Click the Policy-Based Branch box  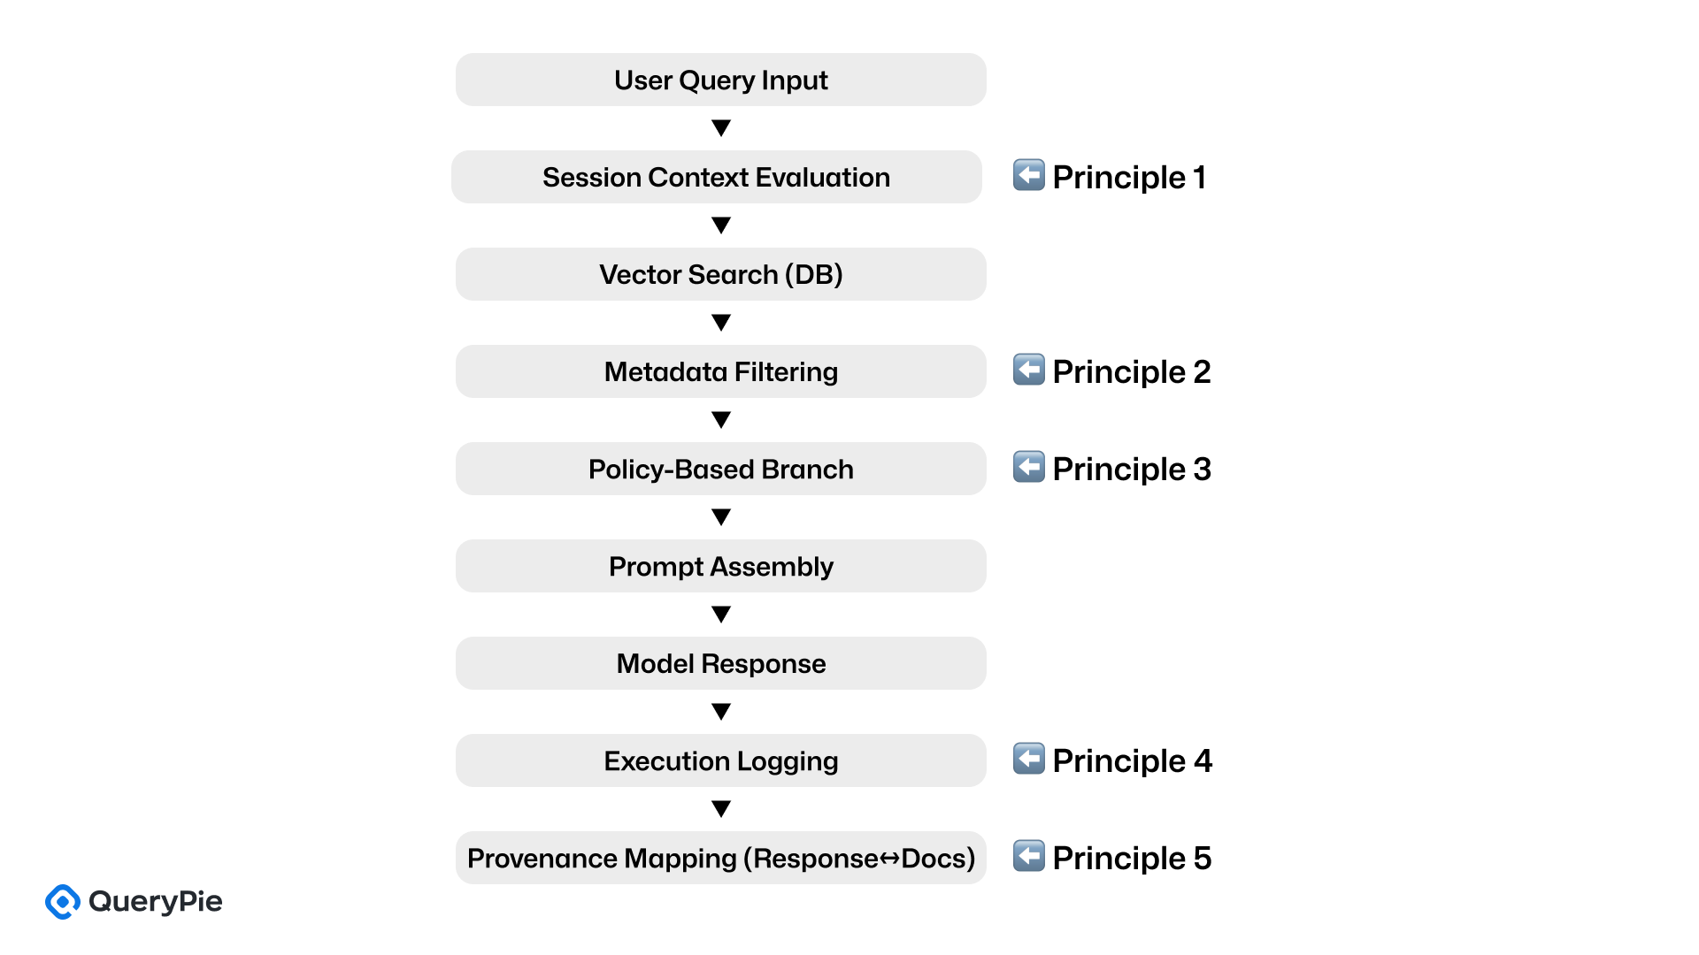point(721,469)
